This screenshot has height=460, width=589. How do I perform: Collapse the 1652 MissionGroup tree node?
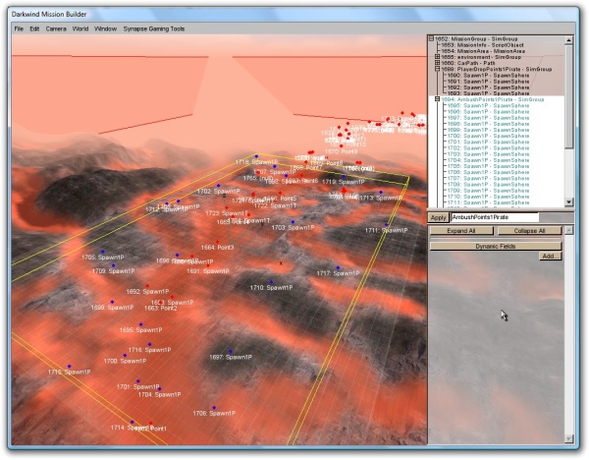[x=433, y=37]
